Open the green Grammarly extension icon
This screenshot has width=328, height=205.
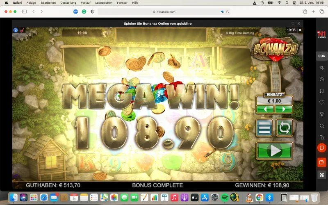(x=84, y=12)
